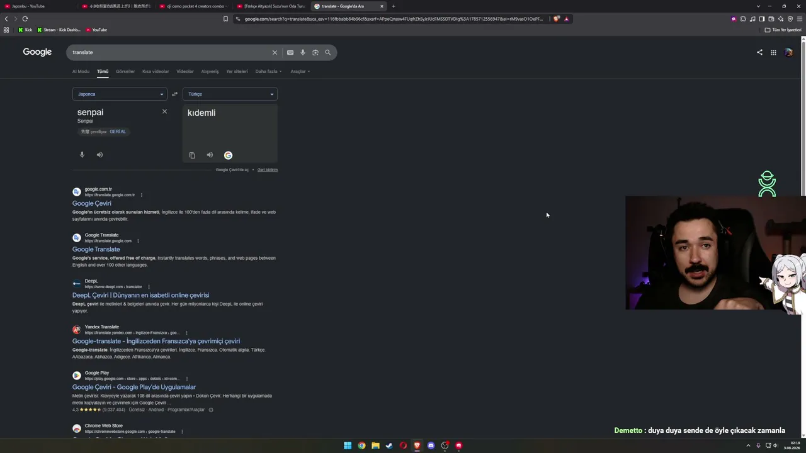Screen dimensions: 806x453
Task: Clear the Google search box
Action: coord(275,52)
